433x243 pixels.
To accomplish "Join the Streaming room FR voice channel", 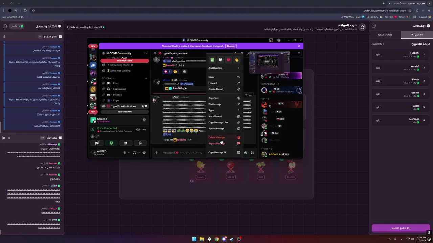I will click(124, 65).
